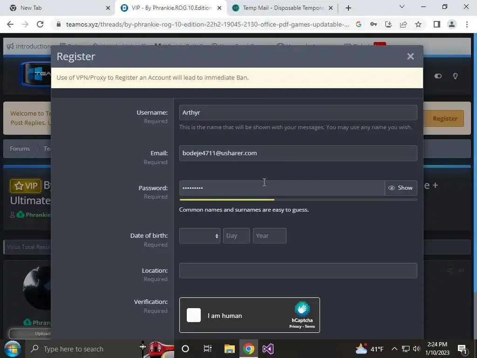Switch to the New Tab tab
Image resolution: width=477 pixels, height=358 pixels.
[58, 8]
